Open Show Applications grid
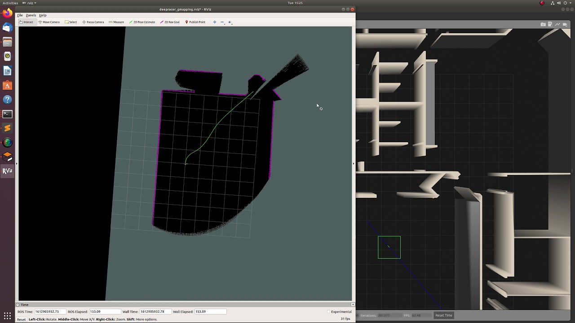Viewport: 575px width, 323px height. (x=7, y=315)
